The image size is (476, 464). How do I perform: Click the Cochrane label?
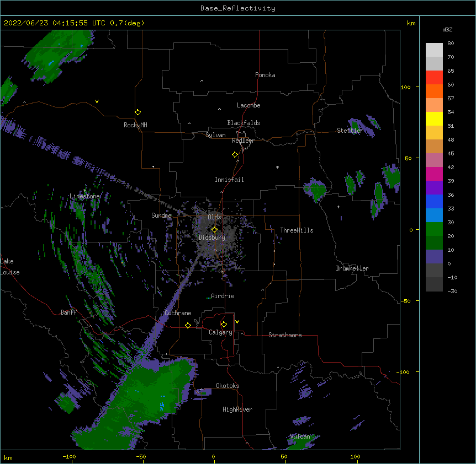178,313
